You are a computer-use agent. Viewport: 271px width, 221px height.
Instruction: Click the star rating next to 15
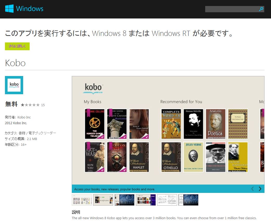(30, 105)
